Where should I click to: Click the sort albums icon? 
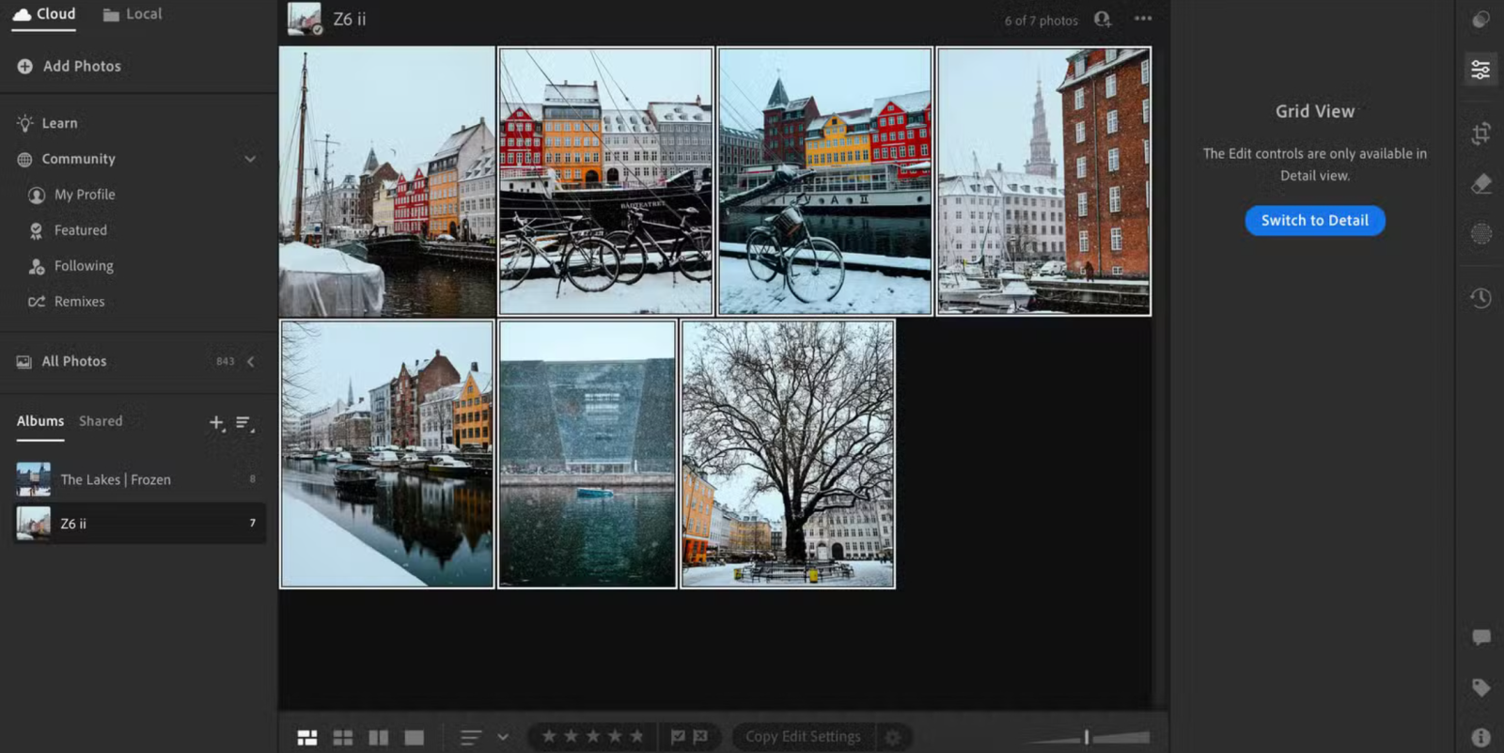[x=244, y=423]
